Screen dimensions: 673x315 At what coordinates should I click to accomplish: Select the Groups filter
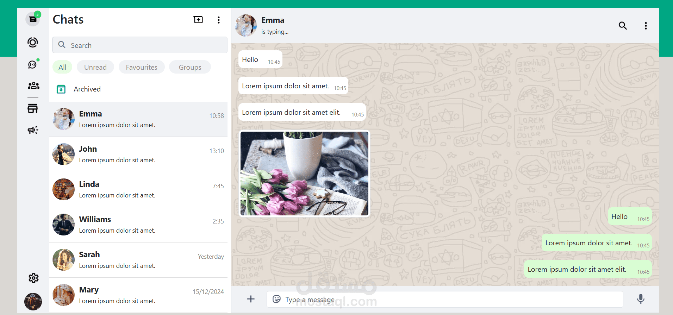(190, 67)
